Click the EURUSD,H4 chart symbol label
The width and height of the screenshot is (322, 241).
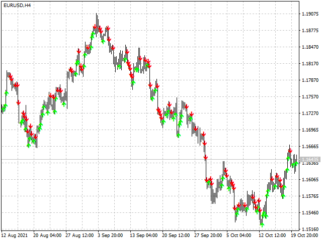coord(17,6)
